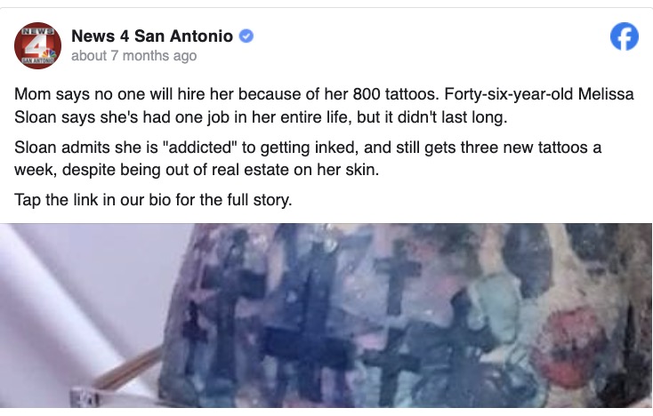Click the red flower tattoo in the photo
The image size is (653, 416).
(x=569, y=345)
